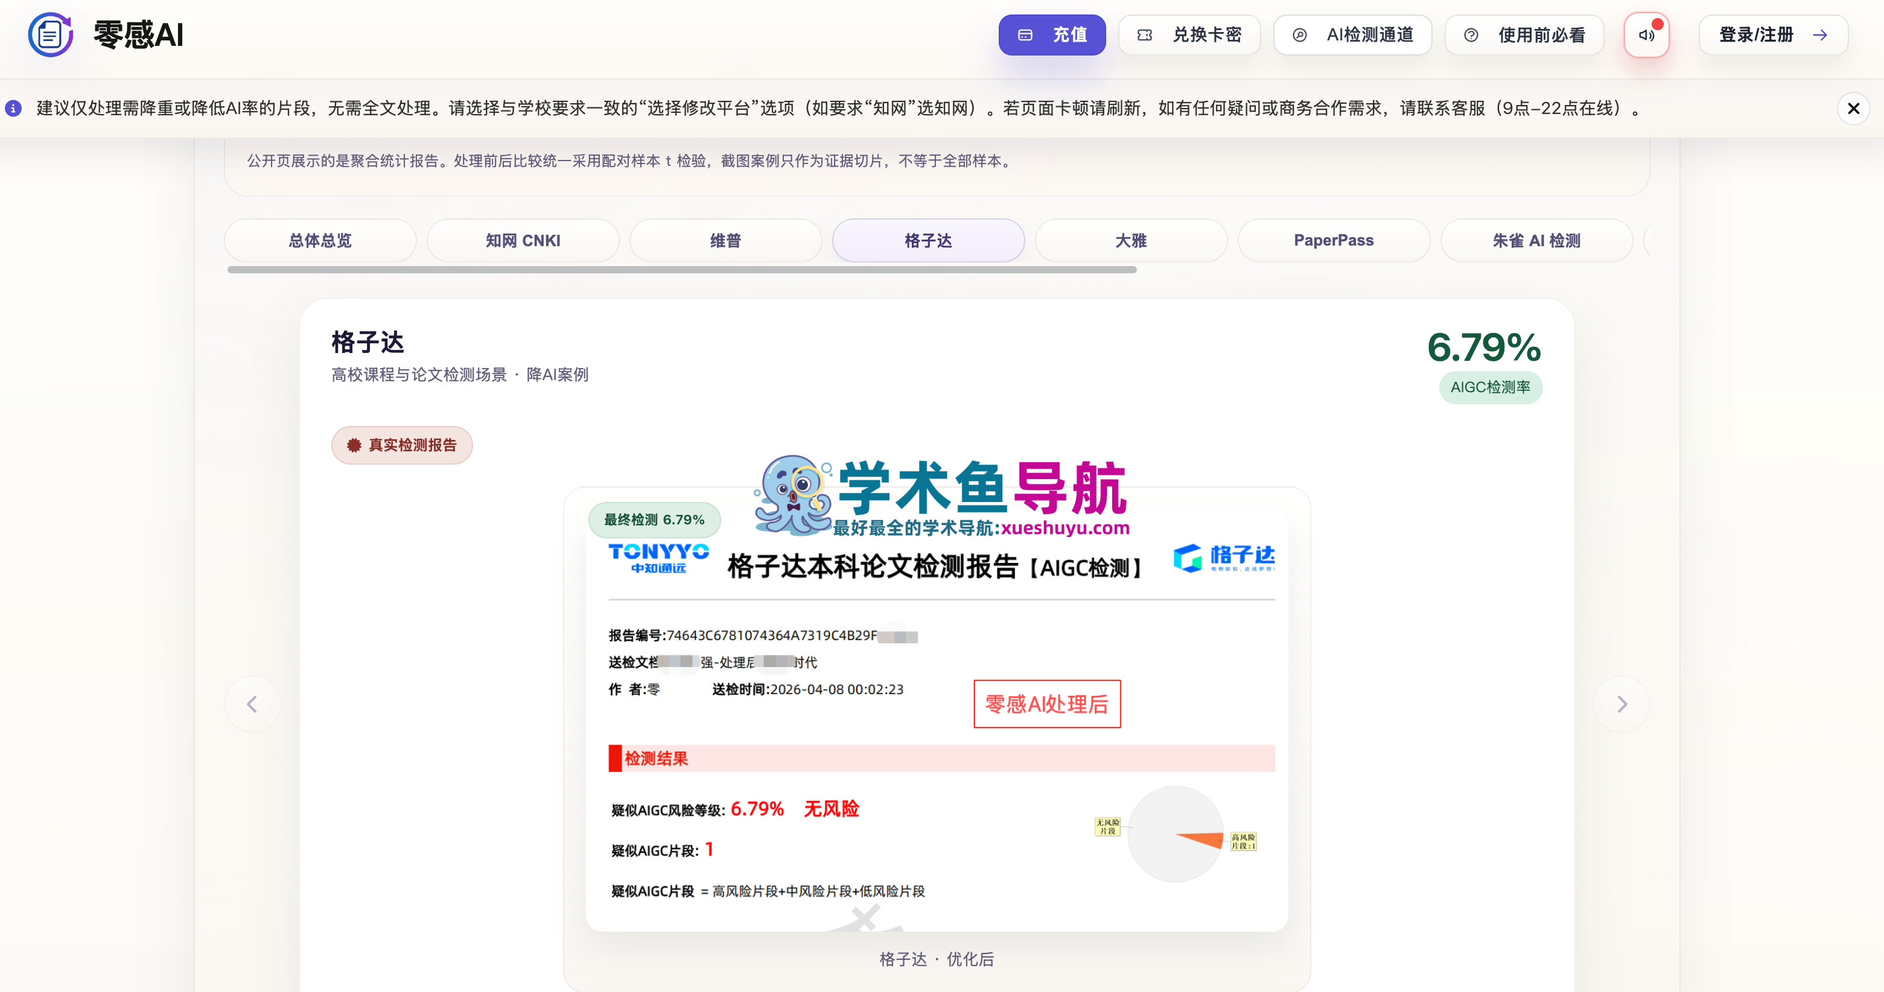Click the 格子达 · 优化后 caption
1884x992 pixels.
(936, 959)
